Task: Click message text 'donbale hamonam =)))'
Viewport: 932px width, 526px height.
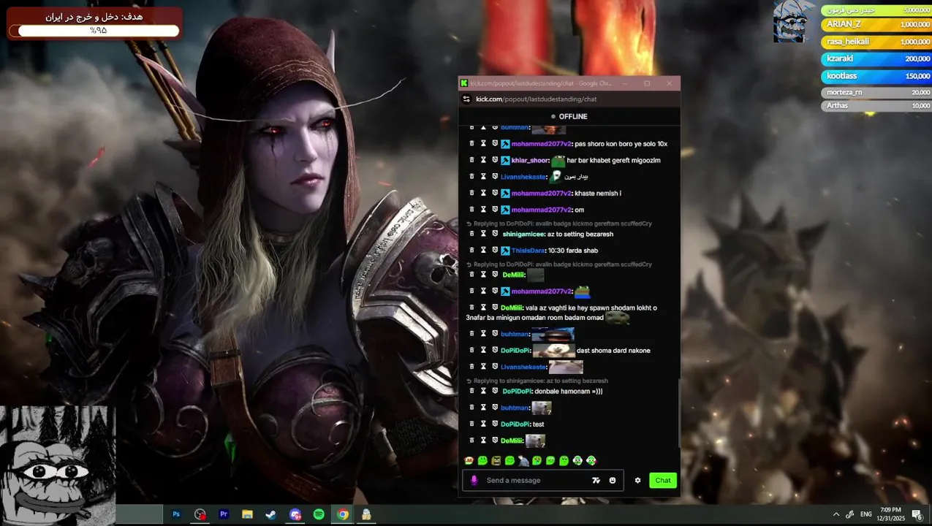Action: point(568,391)
